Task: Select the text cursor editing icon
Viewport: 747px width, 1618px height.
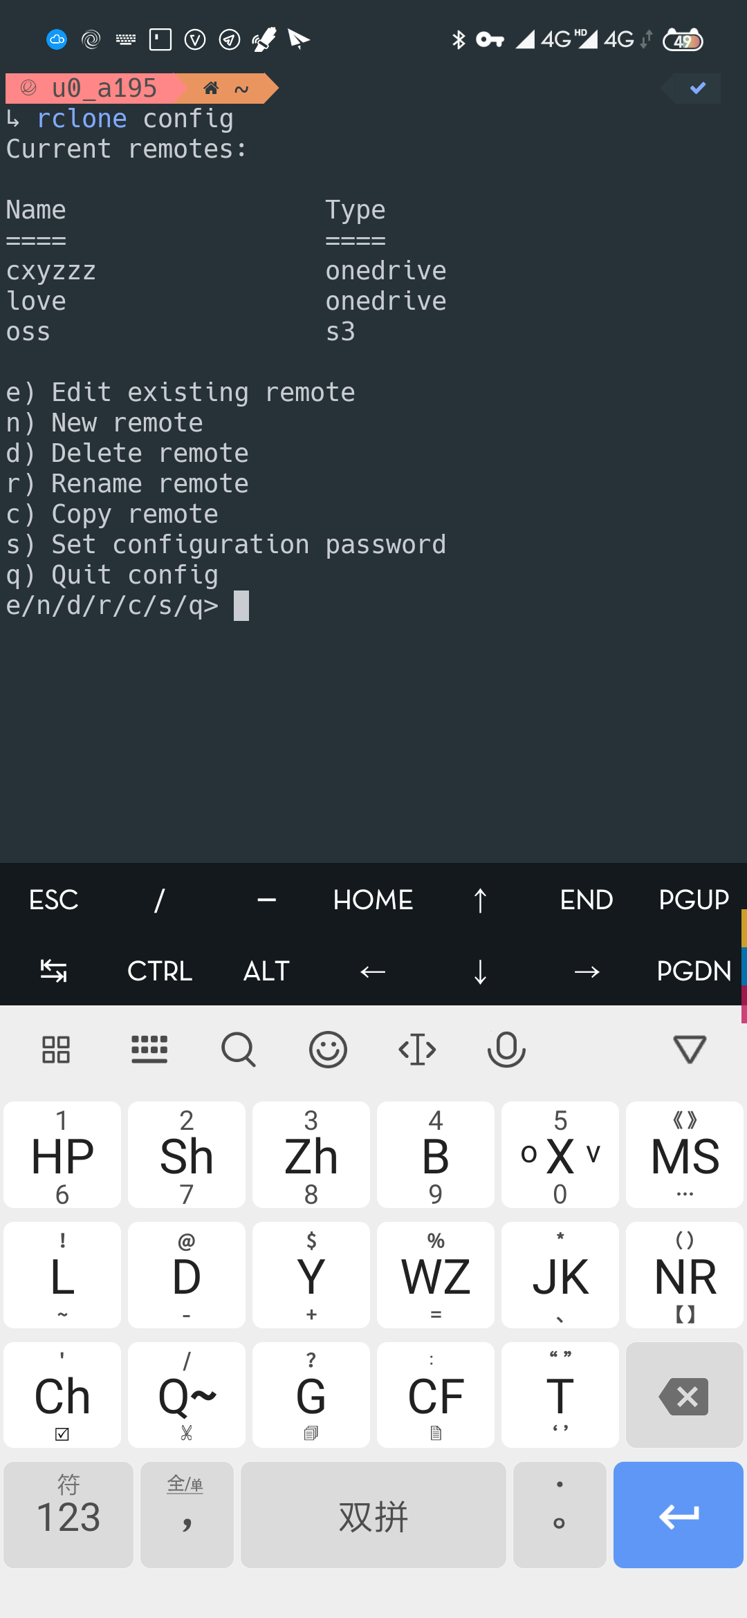Action: click(417, 1049)
